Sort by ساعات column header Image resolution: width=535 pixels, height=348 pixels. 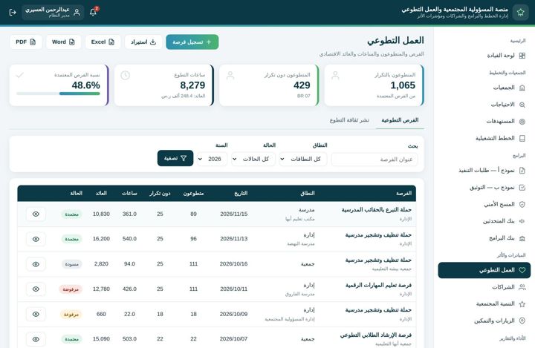[129, 193]
